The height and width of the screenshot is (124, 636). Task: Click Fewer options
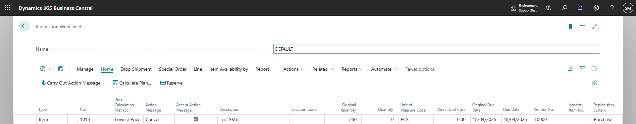(420, 69)
